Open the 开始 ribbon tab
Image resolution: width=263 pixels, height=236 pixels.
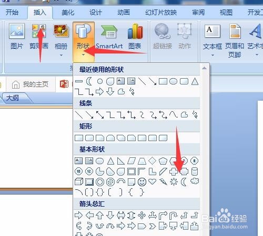(x=12, y=13)
